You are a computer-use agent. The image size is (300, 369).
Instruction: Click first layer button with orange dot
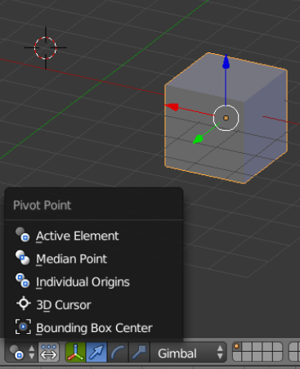(x=237, y=347)
